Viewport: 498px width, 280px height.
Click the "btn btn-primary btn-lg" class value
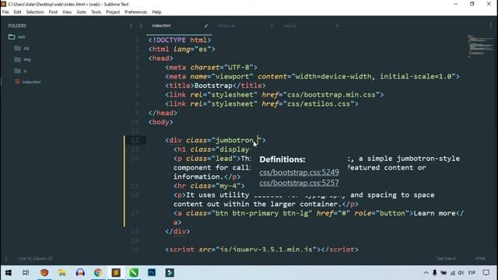pyautogui.click(x=261, y=213)
